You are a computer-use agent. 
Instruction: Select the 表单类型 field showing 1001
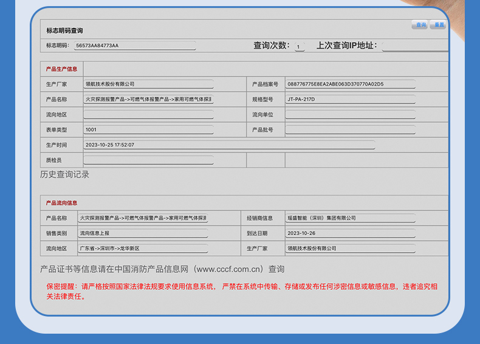click(x=148, y=129)
